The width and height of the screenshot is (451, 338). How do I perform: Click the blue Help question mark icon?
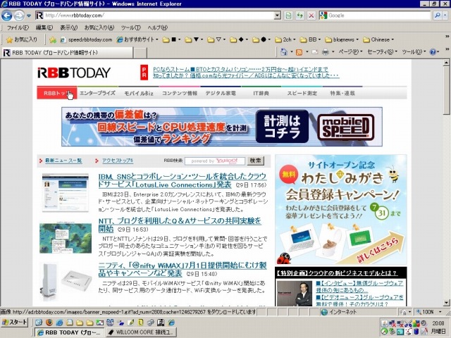coord(433,52)
